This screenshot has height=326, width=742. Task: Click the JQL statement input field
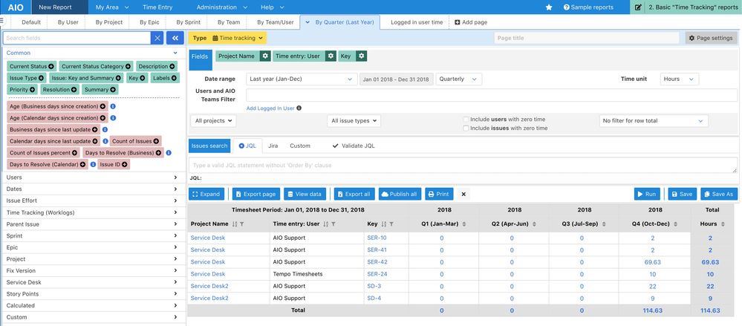(x=463, y=165)
